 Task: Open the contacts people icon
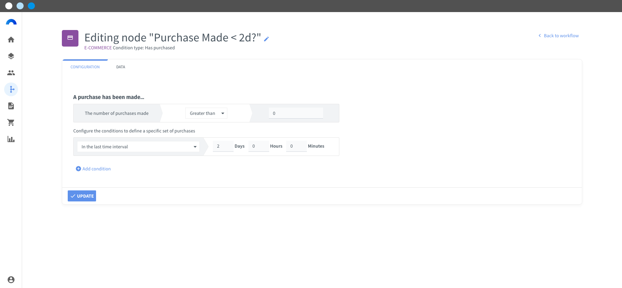coord(11,73)
